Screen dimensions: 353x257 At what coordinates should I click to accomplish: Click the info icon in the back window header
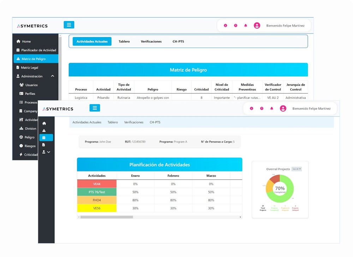pyautogui.click(x=226, y=26)
